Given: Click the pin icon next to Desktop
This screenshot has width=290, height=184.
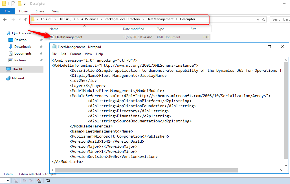Looking at the screenshot, I should pyautogui.click(x=41, y=40).
